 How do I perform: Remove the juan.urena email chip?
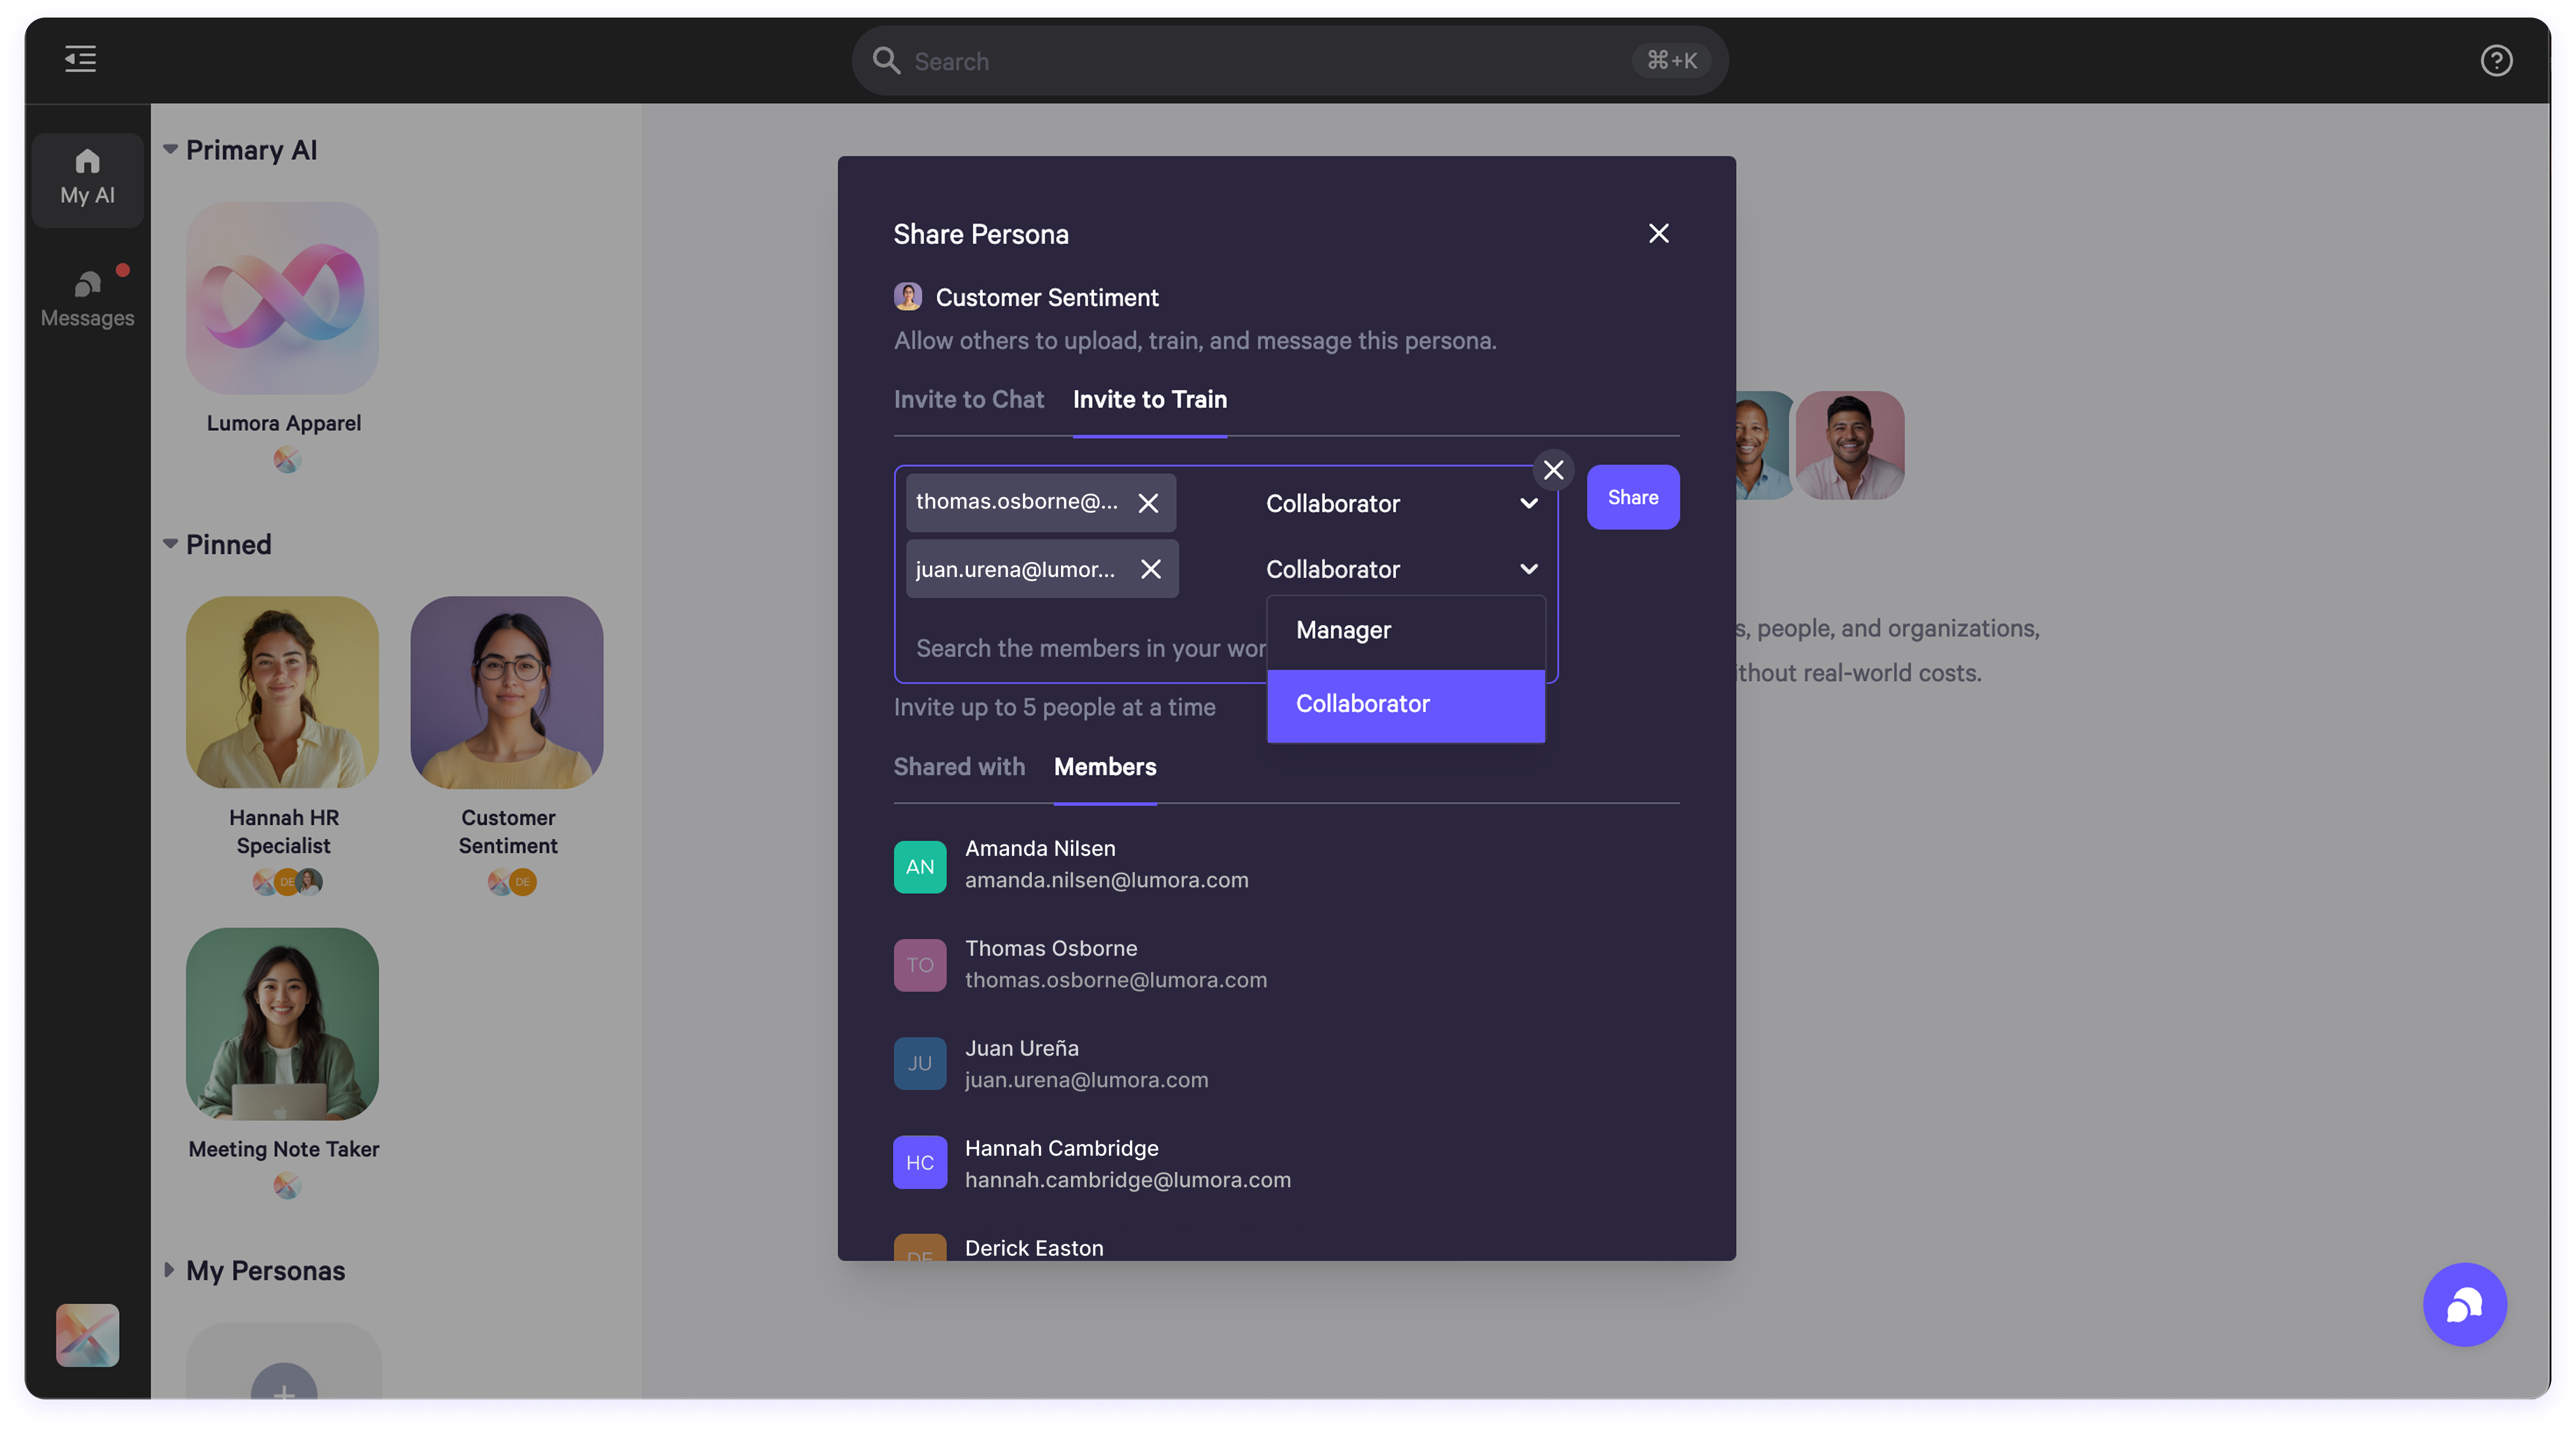1150,569
